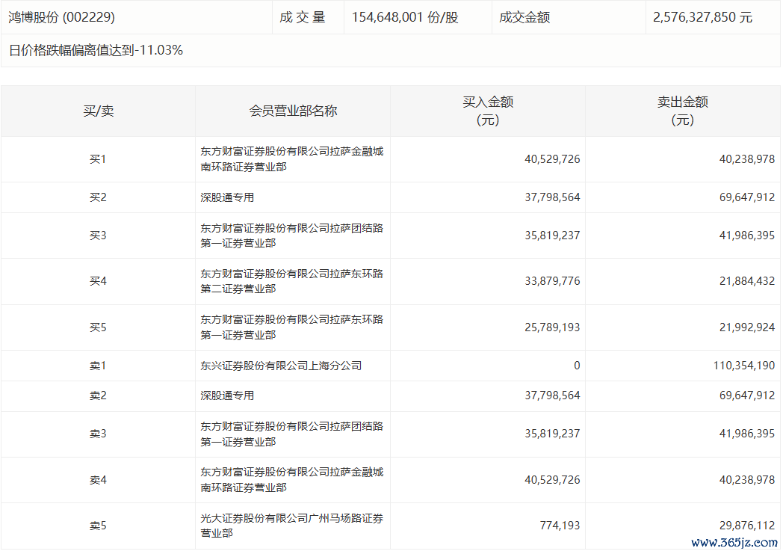Select the 买1 row label

(x=98, y=159)
